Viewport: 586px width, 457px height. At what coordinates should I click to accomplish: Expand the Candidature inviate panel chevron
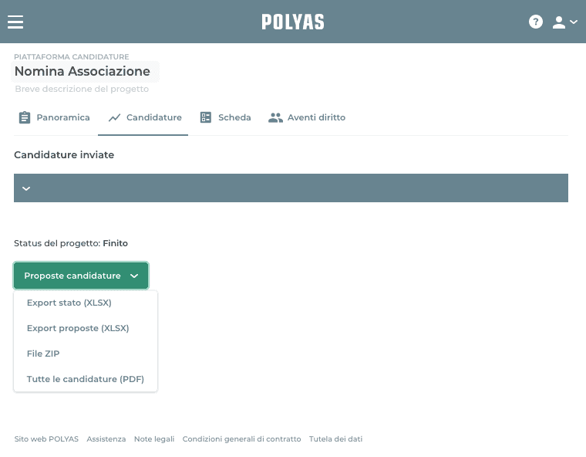26,188
